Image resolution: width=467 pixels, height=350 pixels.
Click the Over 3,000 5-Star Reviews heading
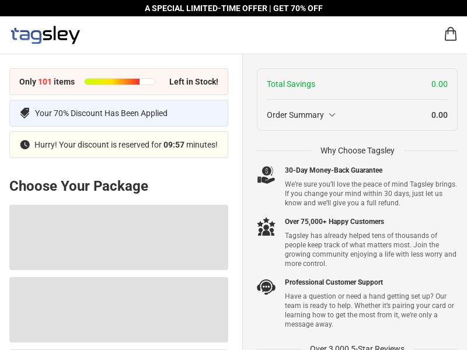357,348
